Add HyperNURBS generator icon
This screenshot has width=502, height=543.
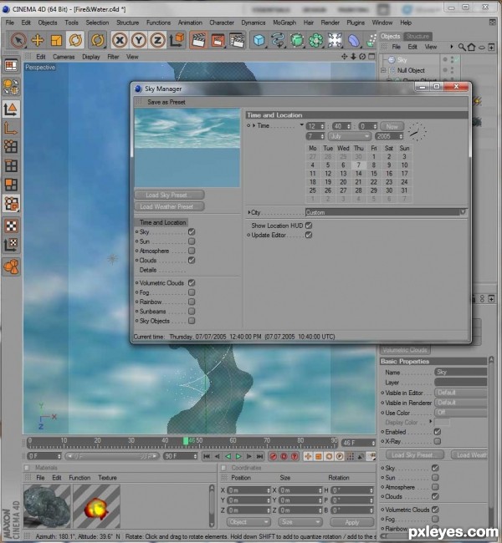coord(297,40)
